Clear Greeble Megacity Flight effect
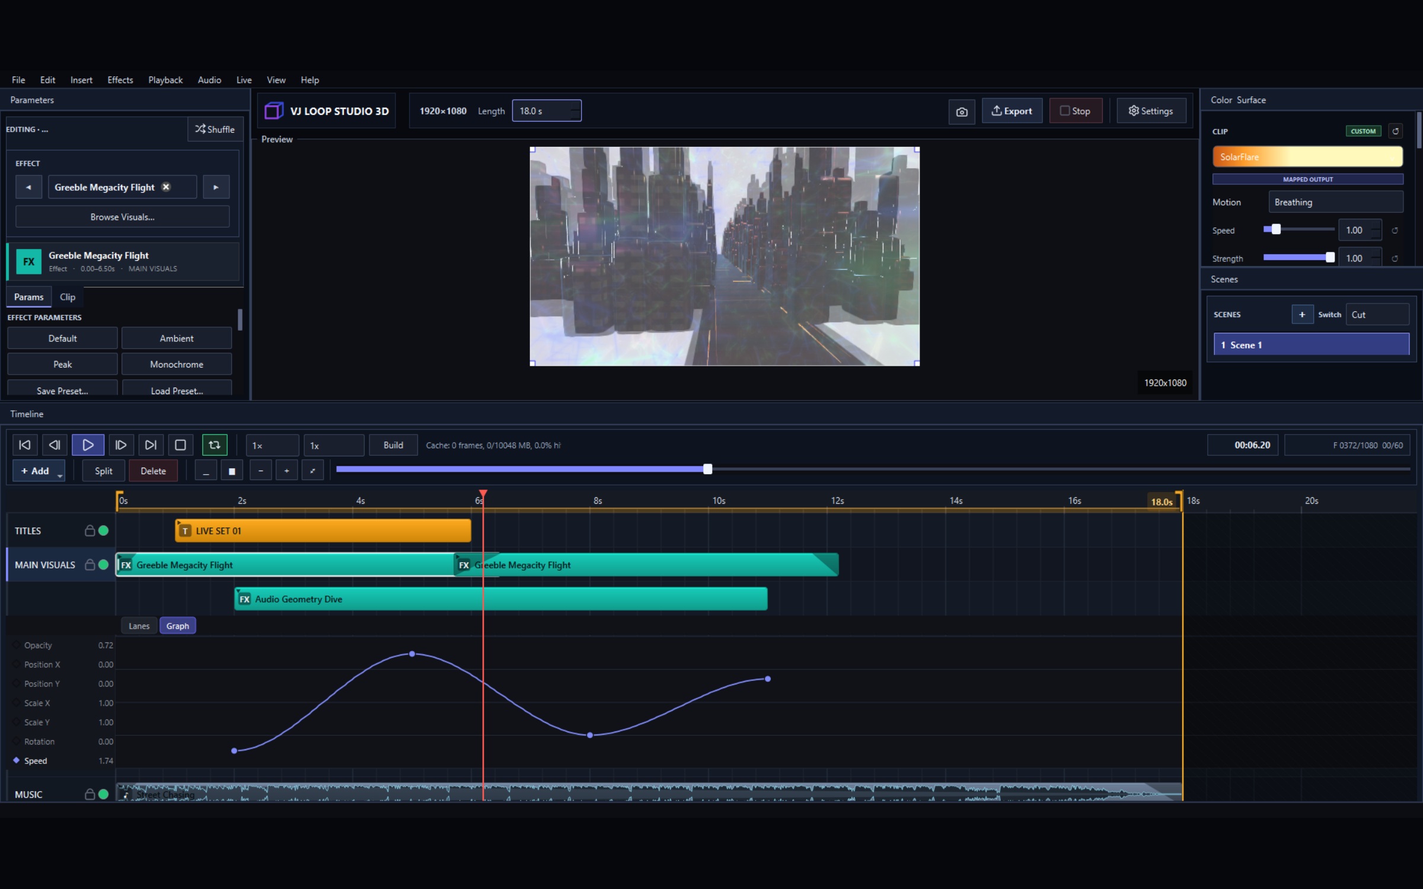The image size is (1423, 889). (166, 187)
